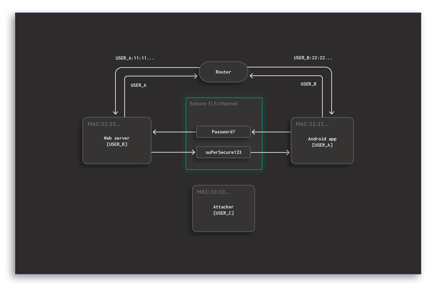Click the suPerSecure123 message box
The image size is (436, 289).
coord(223,152)
